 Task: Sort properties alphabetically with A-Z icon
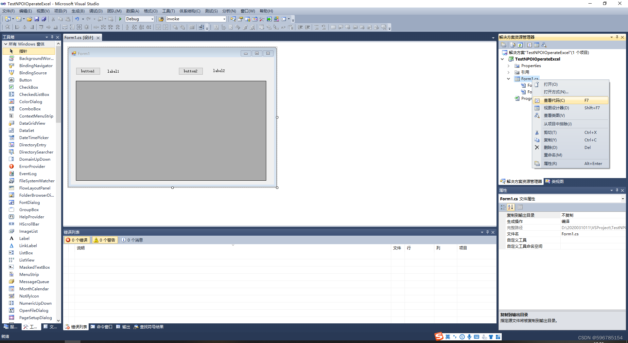pyautogui.click(x=511, y=207)
